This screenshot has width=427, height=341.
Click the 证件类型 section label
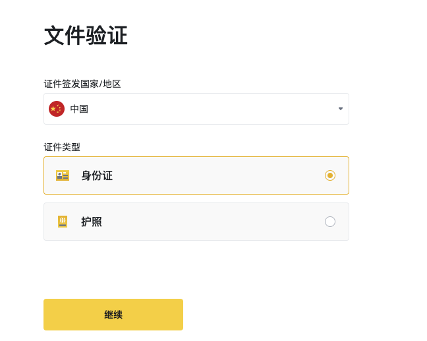pyautogui.click(x=62, y=147)
